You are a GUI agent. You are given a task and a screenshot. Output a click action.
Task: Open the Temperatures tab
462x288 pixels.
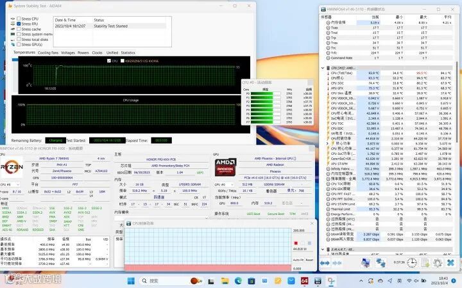[x=24, y=52]
